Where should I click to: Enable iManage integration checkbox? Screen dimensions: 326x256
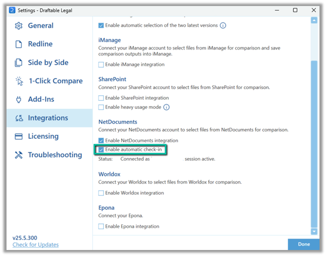click(x=101, y=65)
